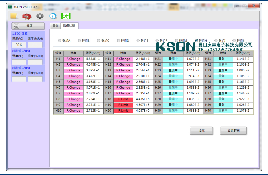Click resistance value 1.077E-2
The height and width of the screenshot is (175, 268).
[193, 59]
